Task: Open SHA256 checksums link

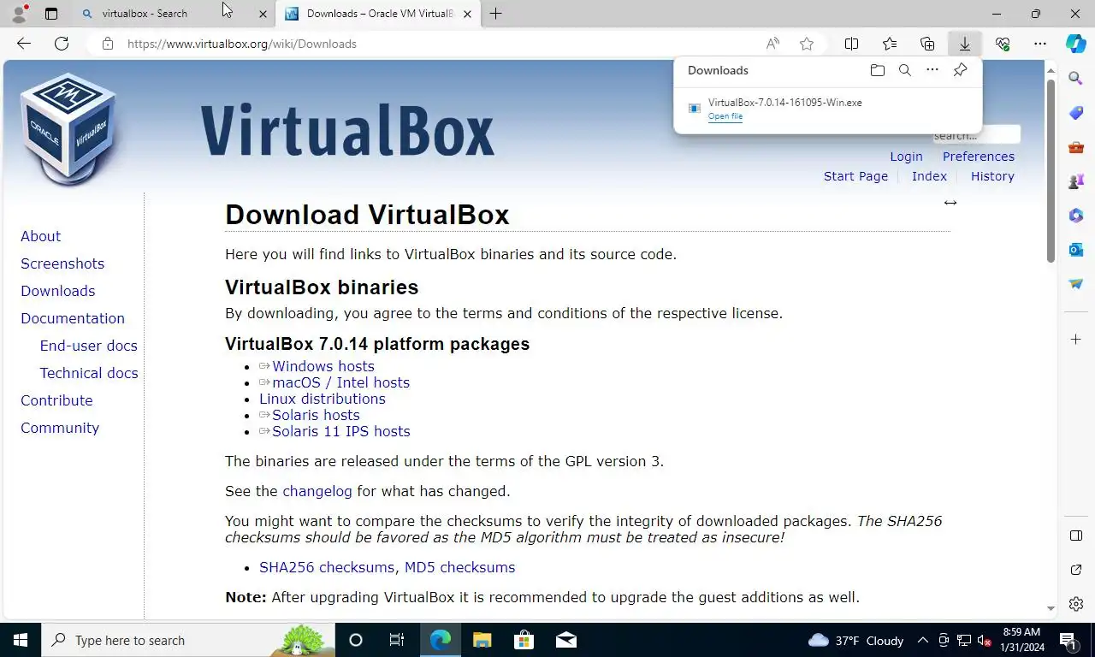Action: 327,567
